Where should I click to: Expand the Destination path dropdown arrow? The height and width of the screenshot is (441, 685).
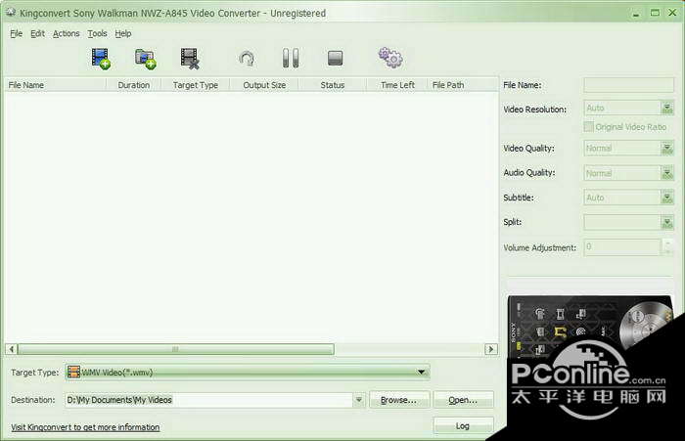pos(359,400)
